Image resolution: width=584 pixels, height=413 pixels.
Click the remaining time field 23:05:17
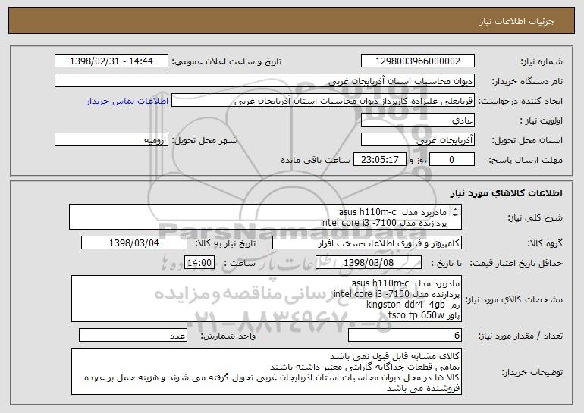(379, 159)
